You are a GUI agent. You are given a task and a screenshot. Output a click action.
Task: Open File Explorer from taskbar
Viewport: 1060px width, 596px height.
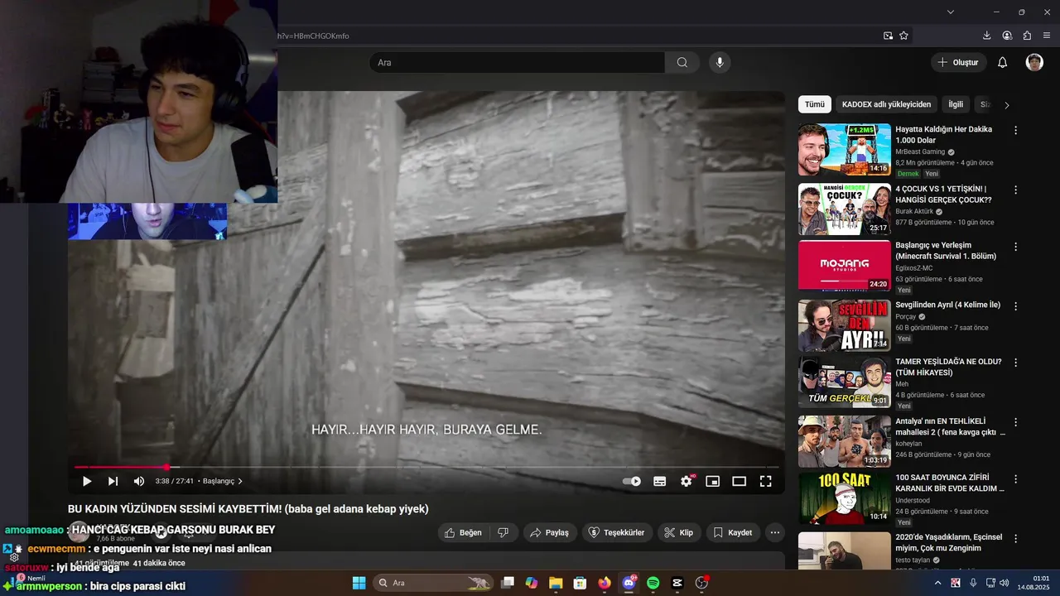pos(556,583)
